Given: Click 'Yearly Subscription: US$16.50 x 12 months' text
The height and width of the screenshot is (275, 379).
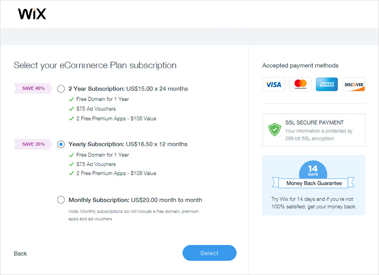Looking at the screenshot, I should click(x=128, y=144).
